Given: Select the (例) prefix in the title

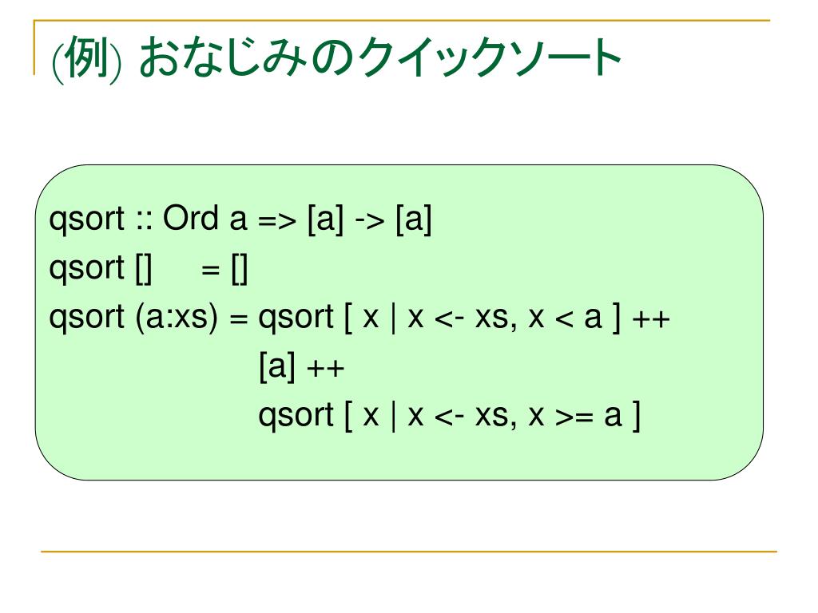Looking at the screenshot, I should (86, 59).
